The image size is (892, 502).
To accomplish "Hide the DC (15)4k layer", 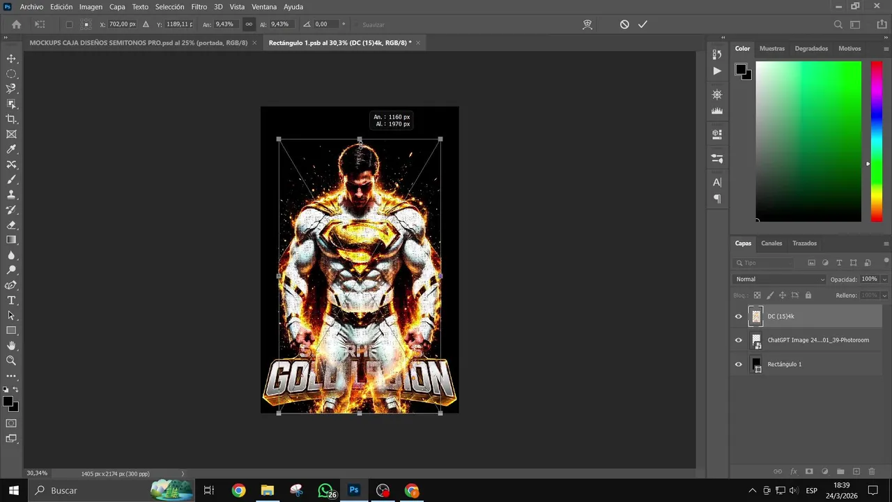I will 739,317.
